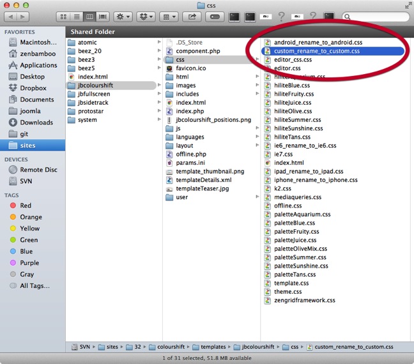This screenshot has width=414, height=364.
Task: Filter by the Purple tag
Action: (24, 263)
